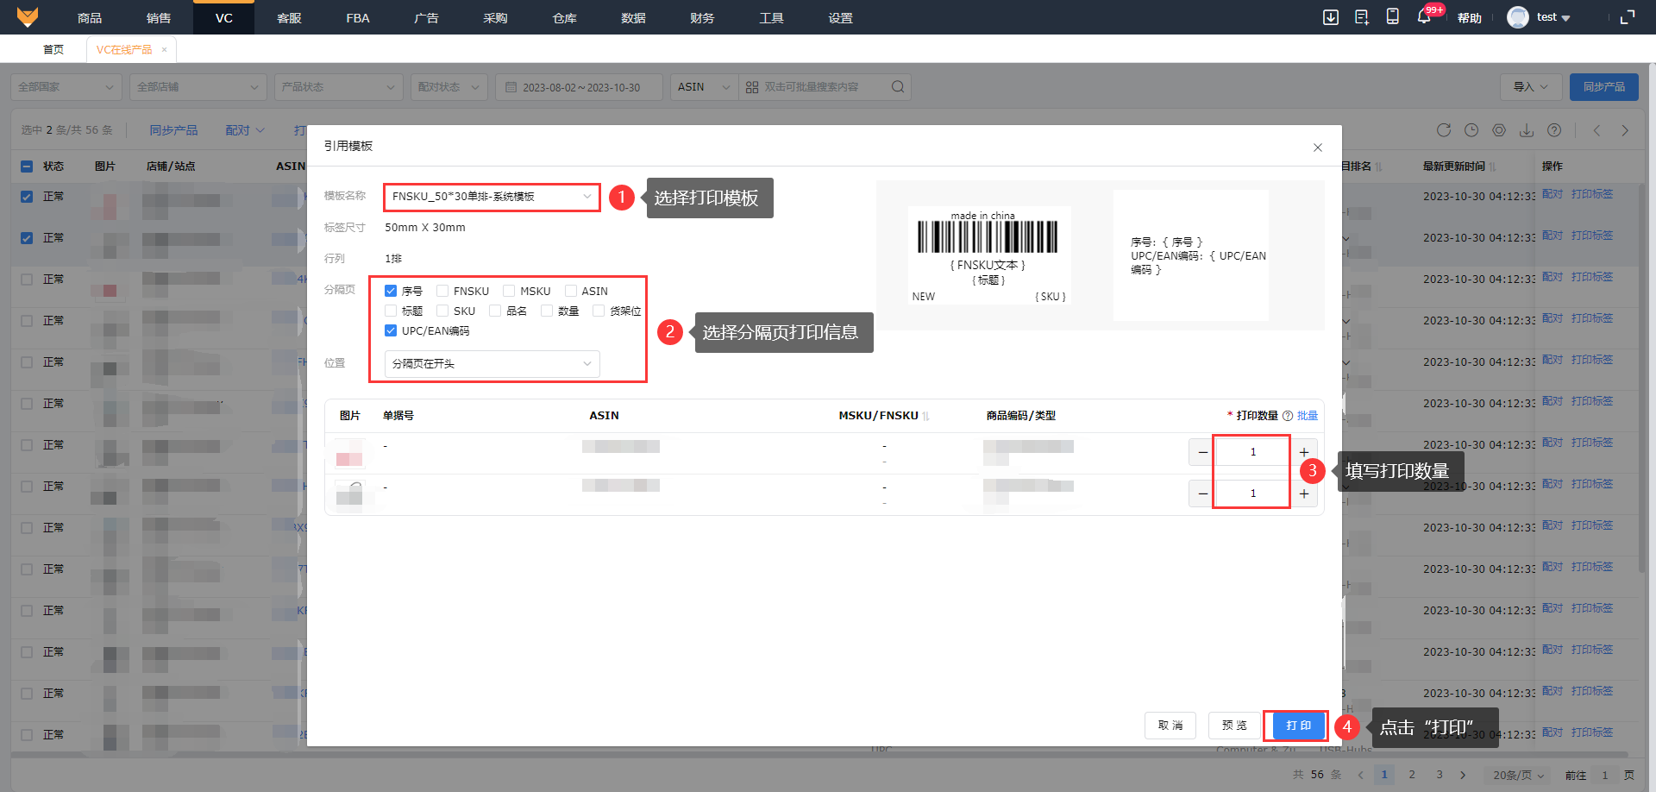Check the MSKU checkbox

click(x=509, y=291)
